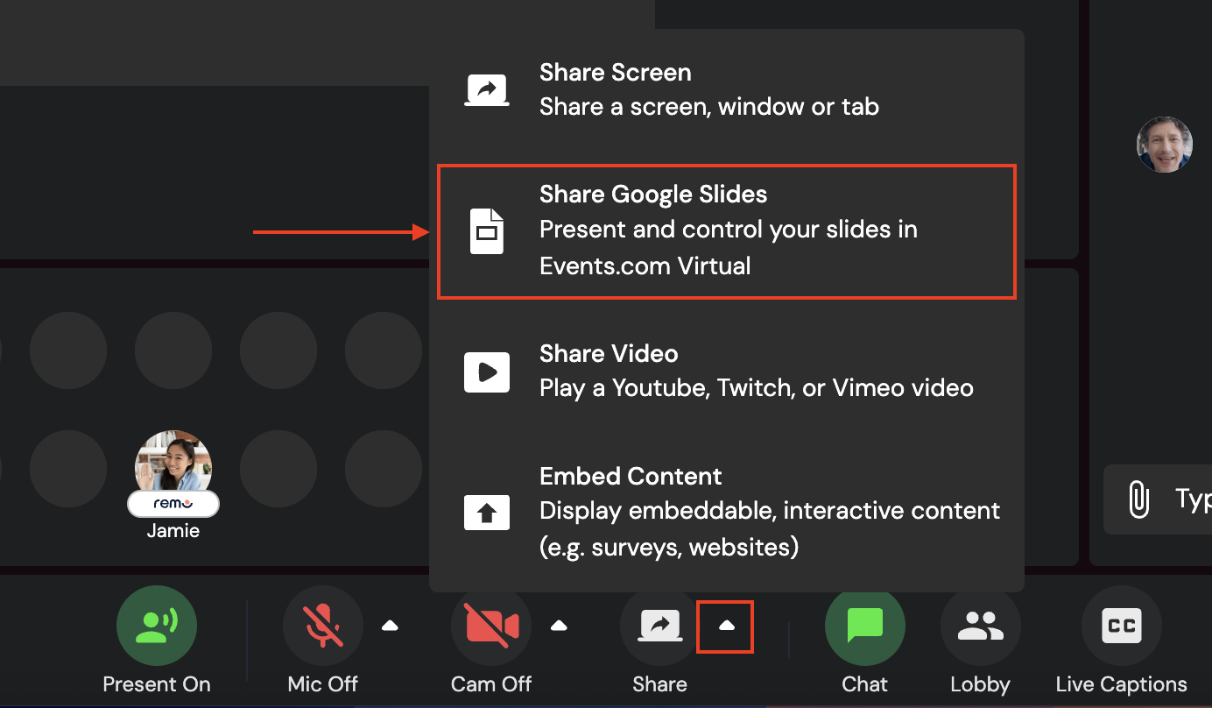Focus the chat message input field
Viewport: 1212px width, 708px height.
[x=1158, y=499]
